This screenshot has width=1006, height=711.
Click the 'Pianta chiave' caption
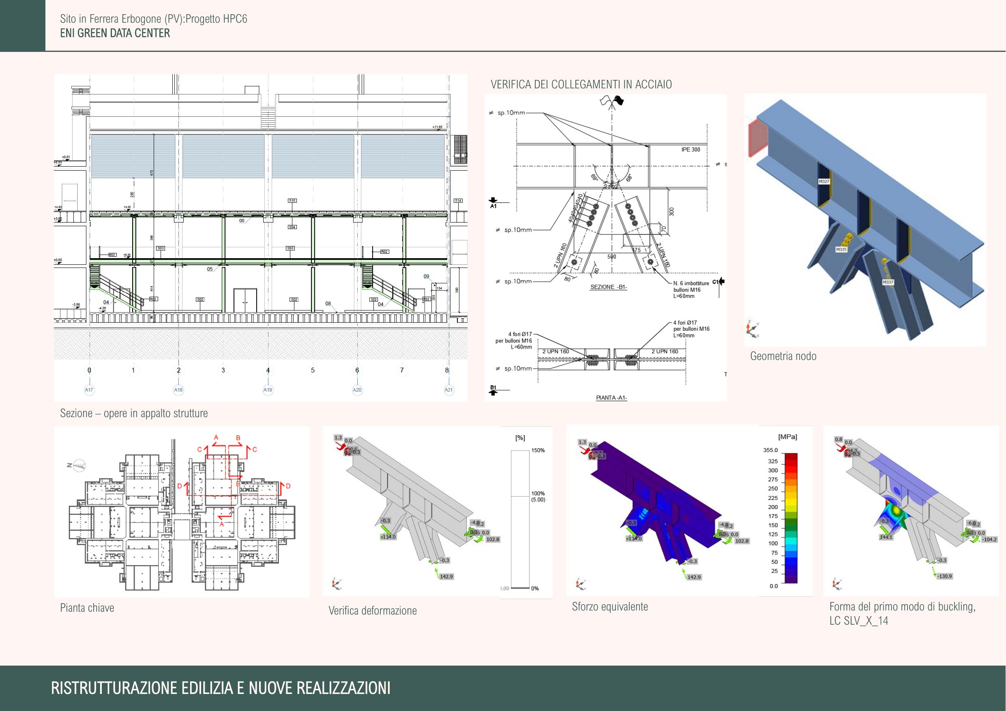87,608
